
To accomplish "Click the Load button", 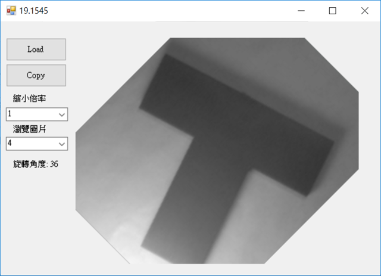I will point(36,49).
